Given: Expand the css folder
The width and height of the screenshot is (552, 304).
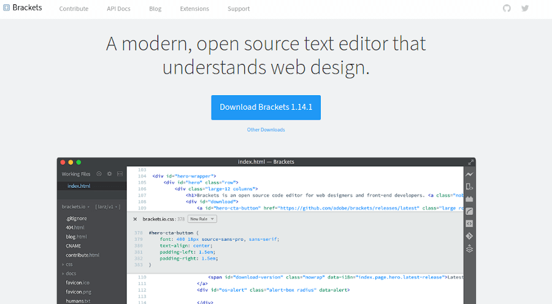Looking at the screenshot, I should [67, 265].
